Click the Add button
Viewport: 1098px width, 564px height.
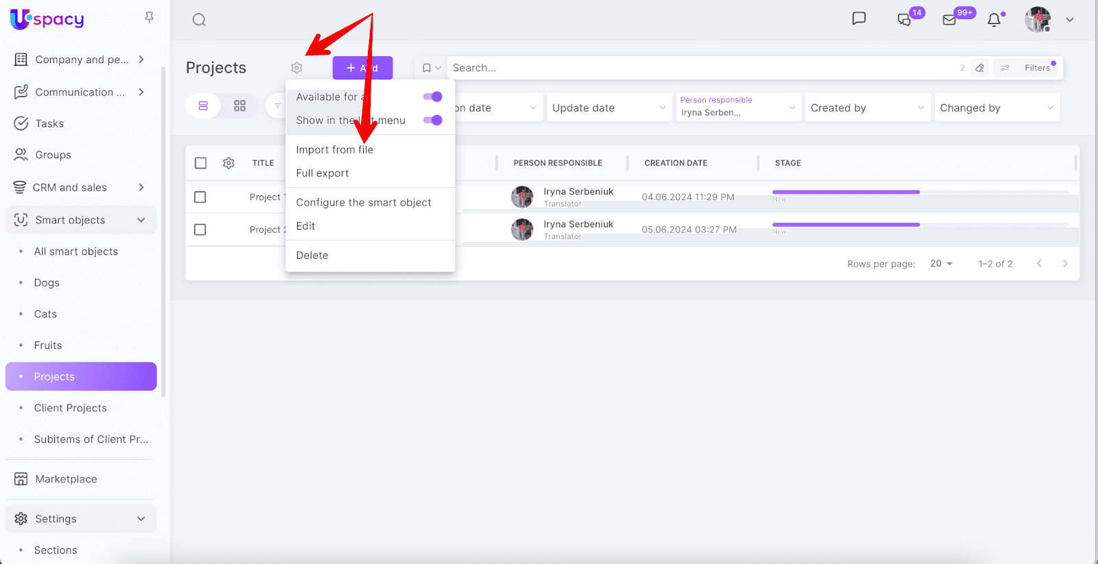point(362,68)
